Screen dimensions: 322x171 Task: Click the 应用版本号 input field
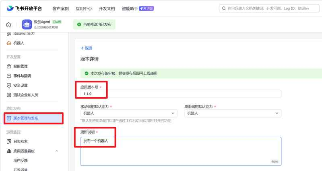181,94
